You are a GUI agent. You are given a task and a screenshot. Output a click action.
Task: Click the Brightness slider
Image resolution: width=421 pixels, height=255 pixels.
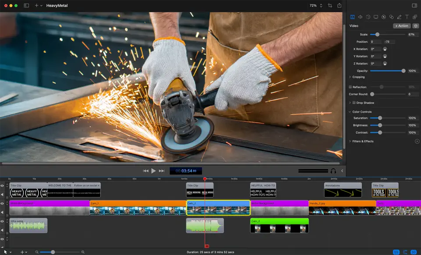(388, 125)
